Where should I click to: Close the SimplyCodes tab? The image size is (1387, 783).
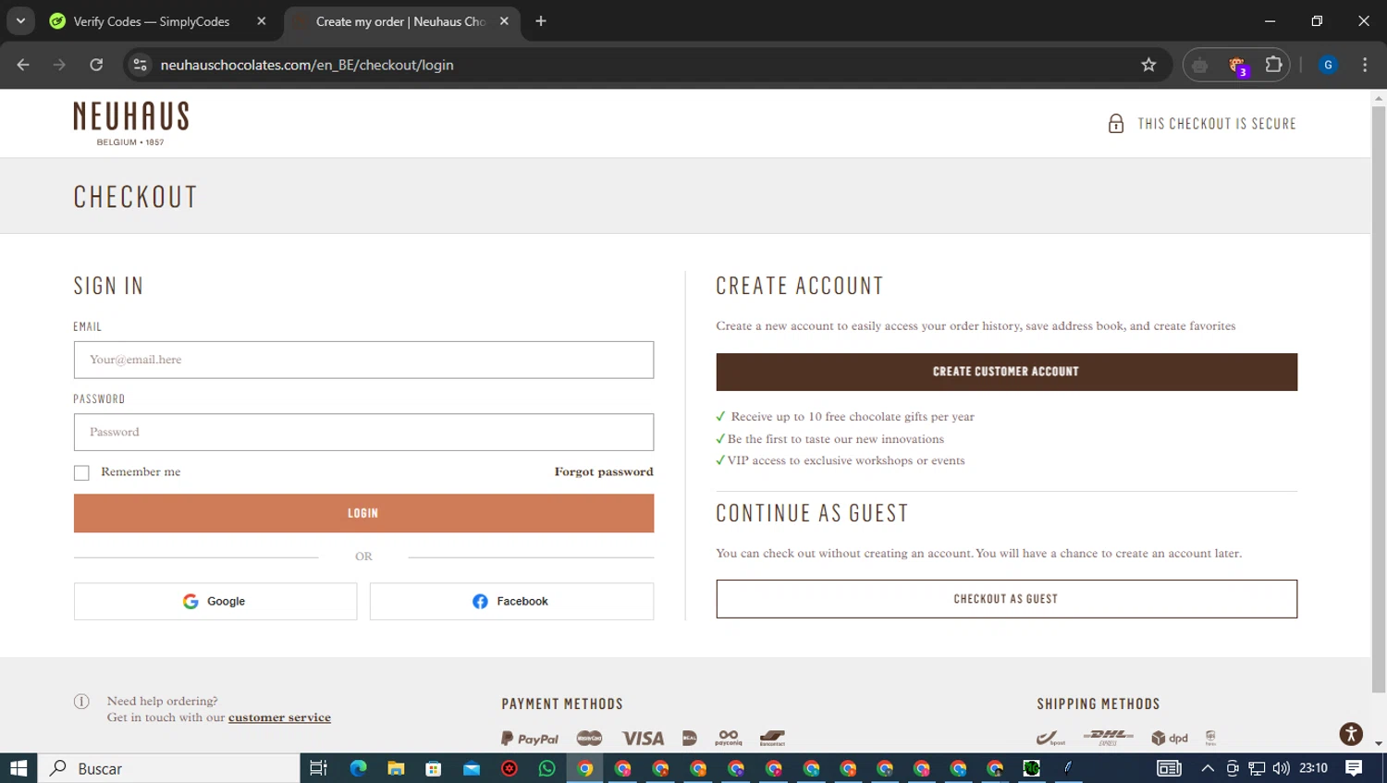point(262,21)
